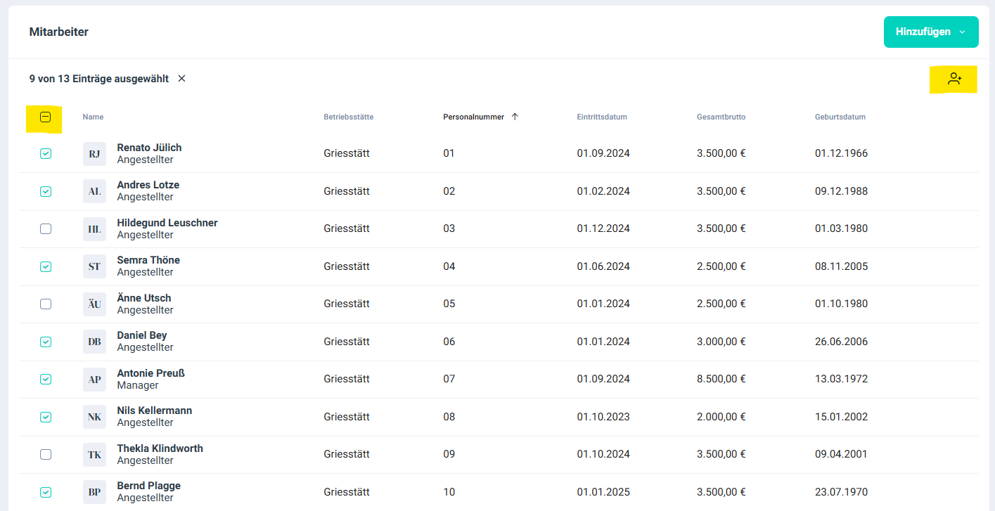
Task: Open Bernd Plagge's employee entry
Action: 148,486
